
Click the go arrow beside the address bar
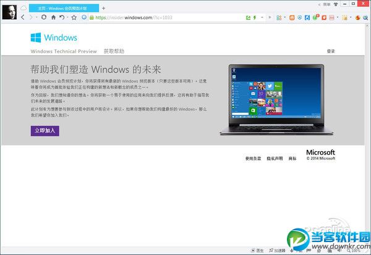pos(270,17)
